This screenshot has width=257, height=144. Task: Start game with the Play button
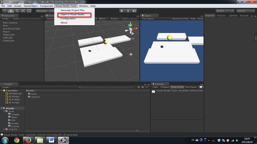click(x=122, y=11)
